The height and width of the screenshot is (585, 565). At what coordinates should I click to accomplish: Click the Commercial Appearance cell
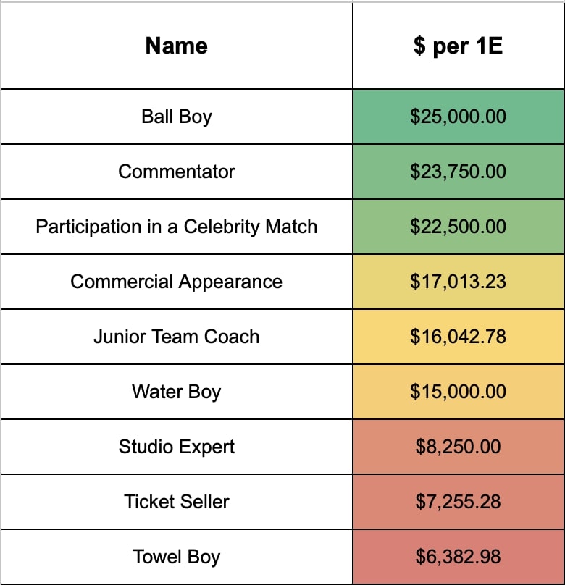click(177, 282)
